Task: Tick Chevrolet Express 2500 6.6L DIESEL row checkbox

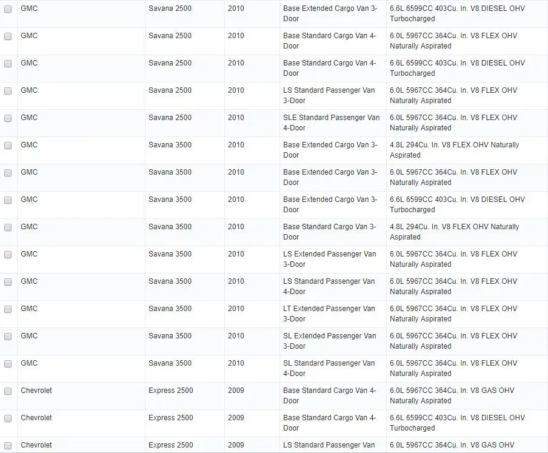Action: [8, 418]
